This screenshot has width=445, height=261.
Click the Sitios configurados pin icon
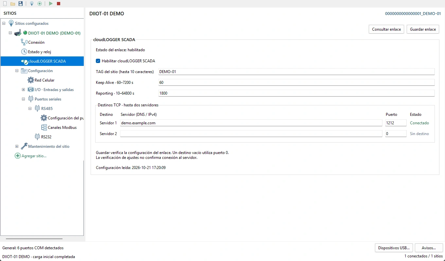coord(11,23)
